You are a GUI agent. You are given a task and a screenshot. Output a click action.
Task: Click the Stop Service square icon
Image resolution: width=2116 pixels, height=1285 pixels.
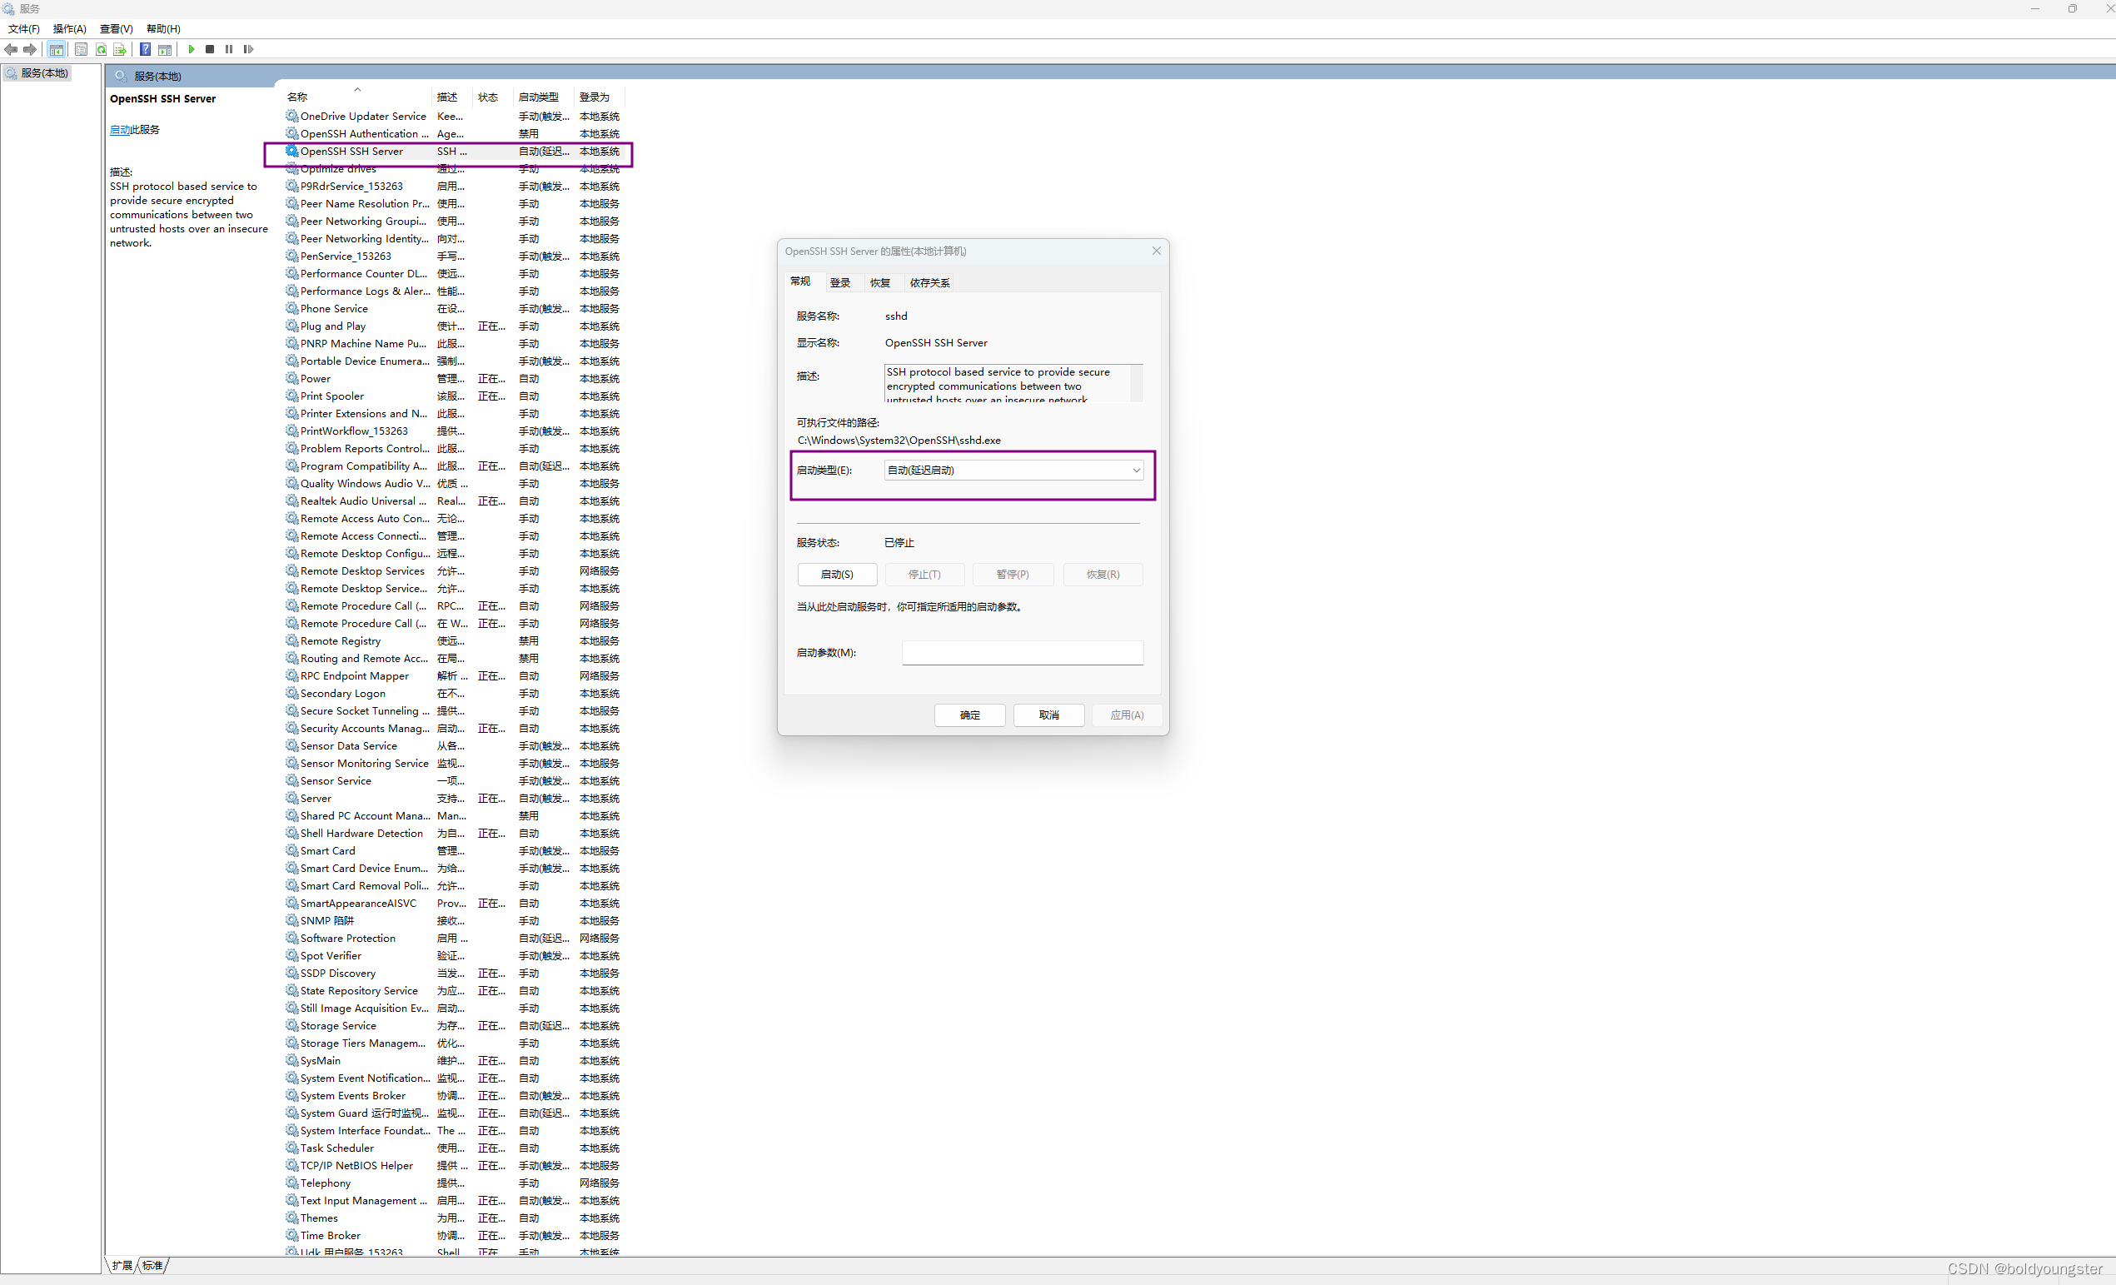click(210, 50)
